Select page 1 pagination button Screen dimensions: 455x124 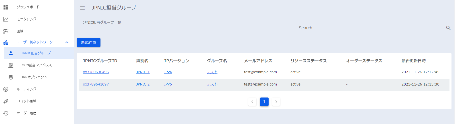[264, 102]
